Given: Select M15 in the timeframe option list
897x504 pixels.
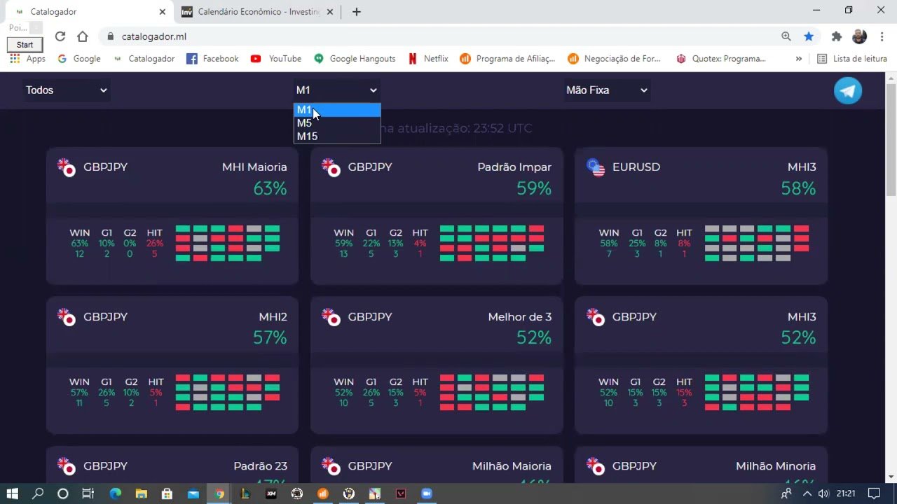Looking at the screenshot, I should coord(307,136).
